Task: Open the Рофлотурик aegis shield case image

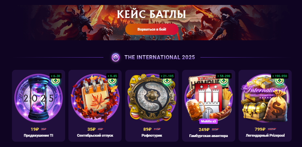Action: coord(152,98)
